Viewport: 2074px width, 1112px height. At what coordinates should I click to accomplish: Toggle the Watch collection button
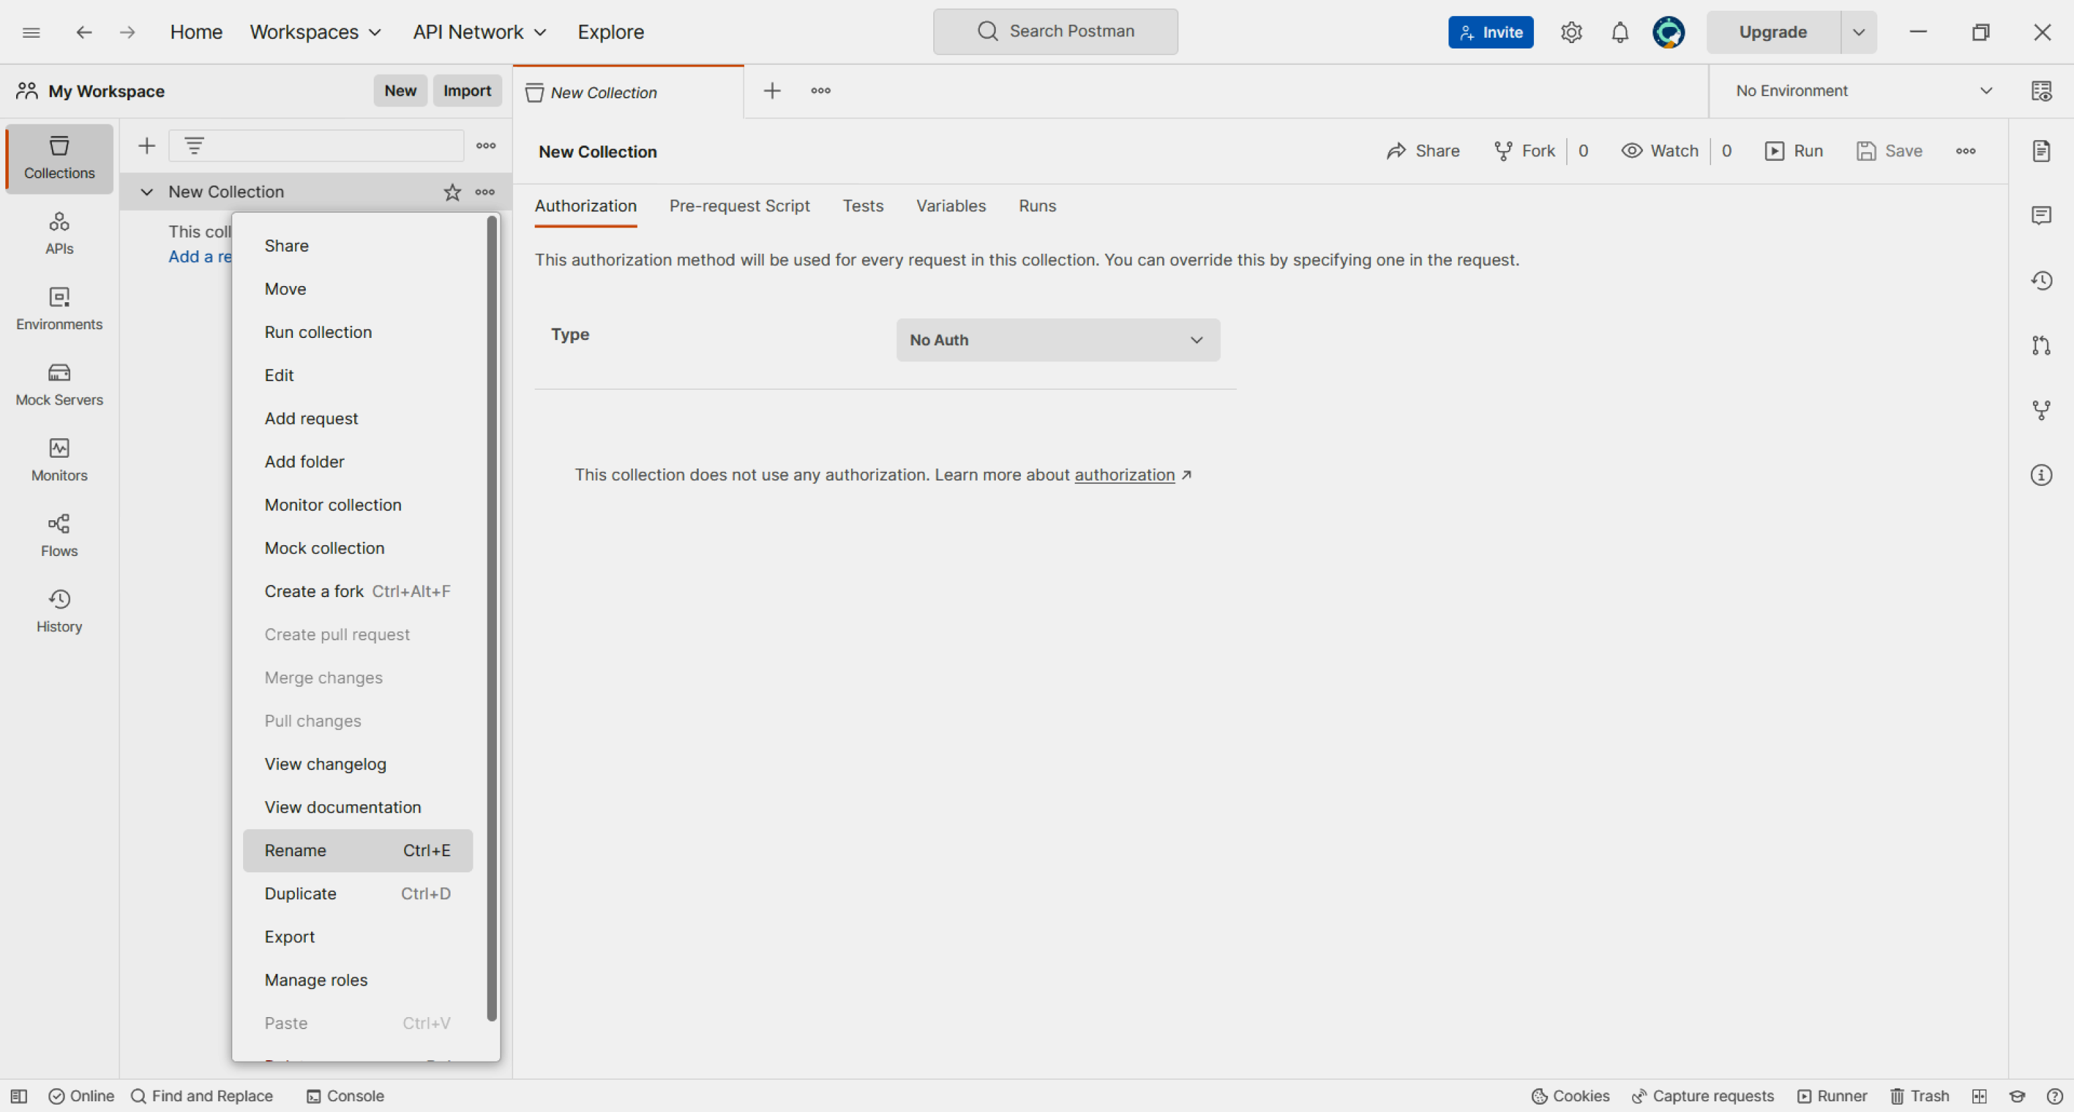click(1660, 151)
